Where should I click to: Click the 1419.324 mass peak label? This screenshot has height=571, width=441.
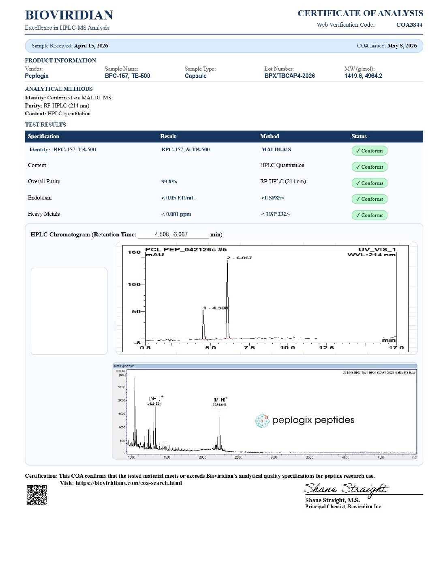[x=154, y=404]
